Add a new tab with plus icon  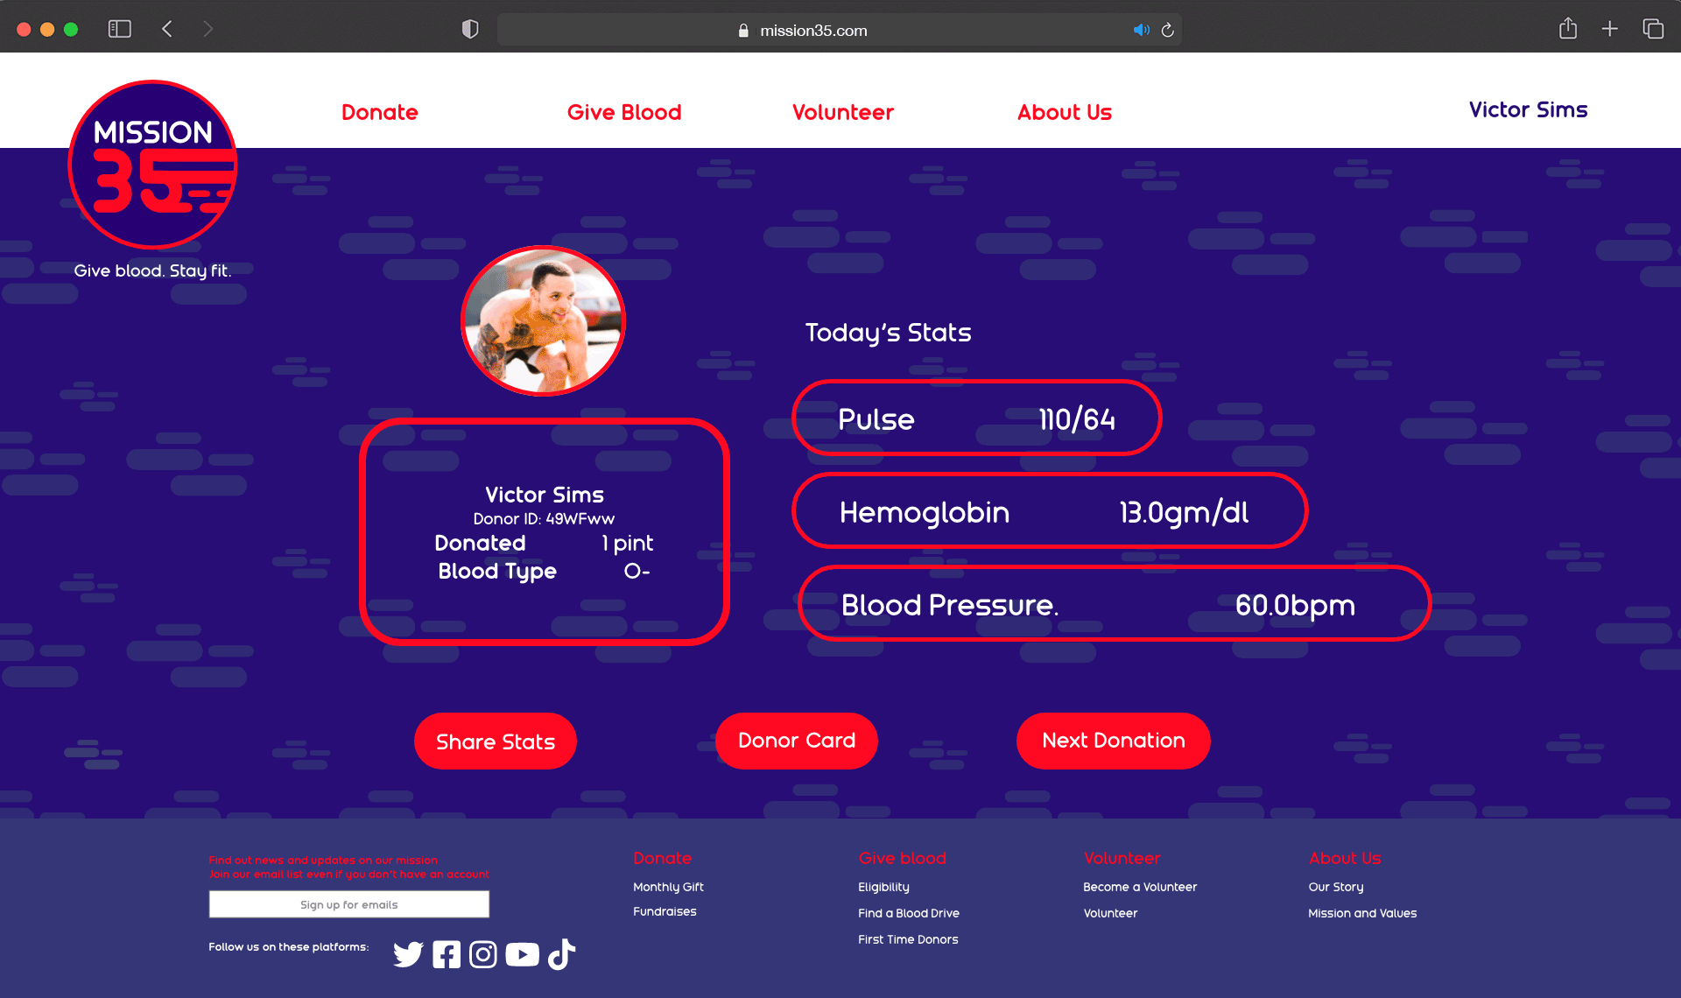1609,29
